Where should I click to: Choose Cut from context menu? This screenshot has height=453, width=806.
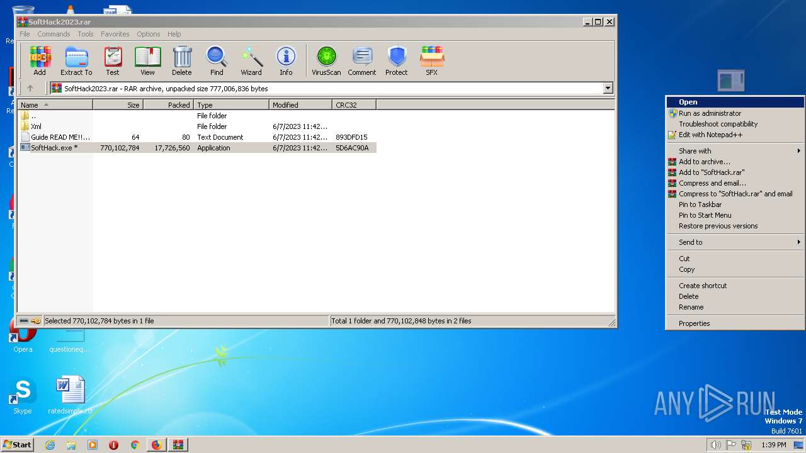[x=735, y=259]
